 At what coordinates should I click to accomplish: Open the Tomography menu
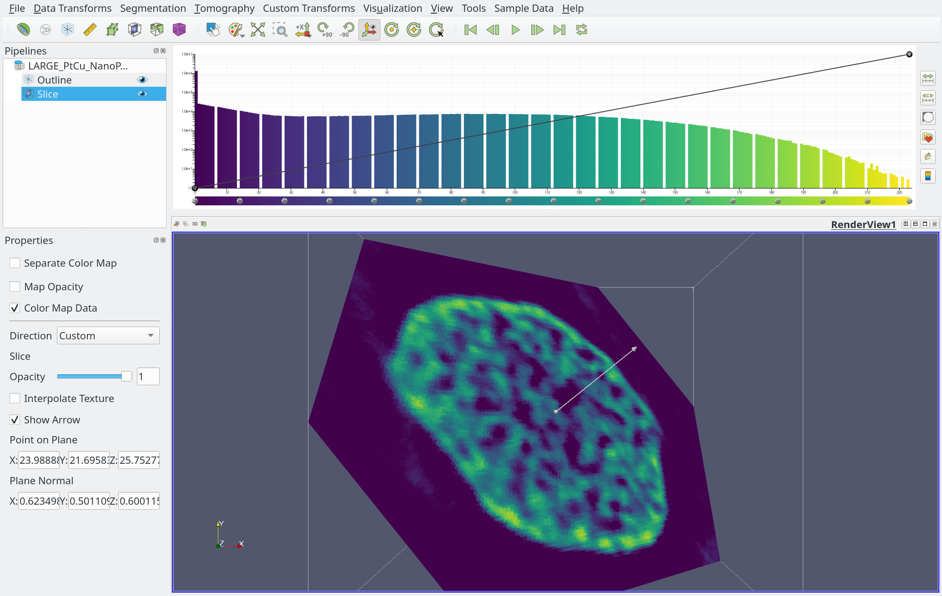(x=224, y=8)
